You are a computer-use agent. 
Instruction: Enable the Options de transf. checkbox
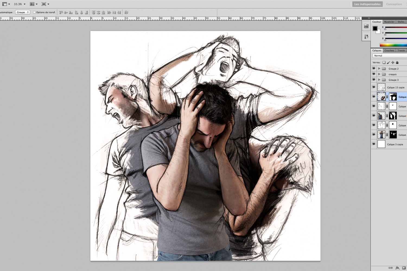(34, 12)
